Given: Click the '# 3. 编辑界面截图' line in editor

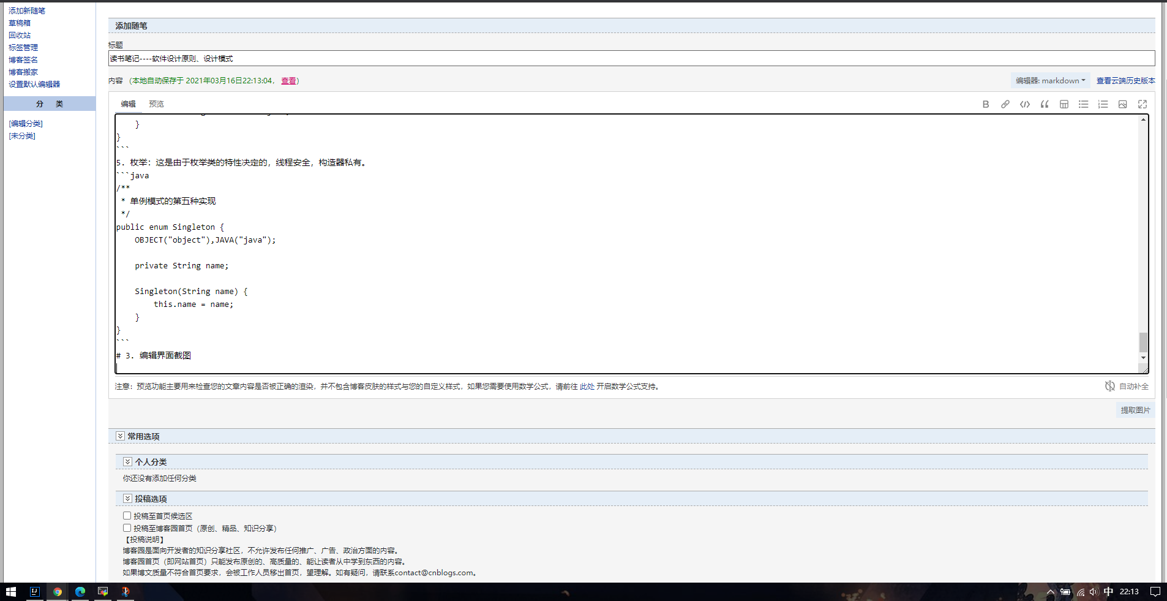Looking at the screenshot, I should coord(154,355).
